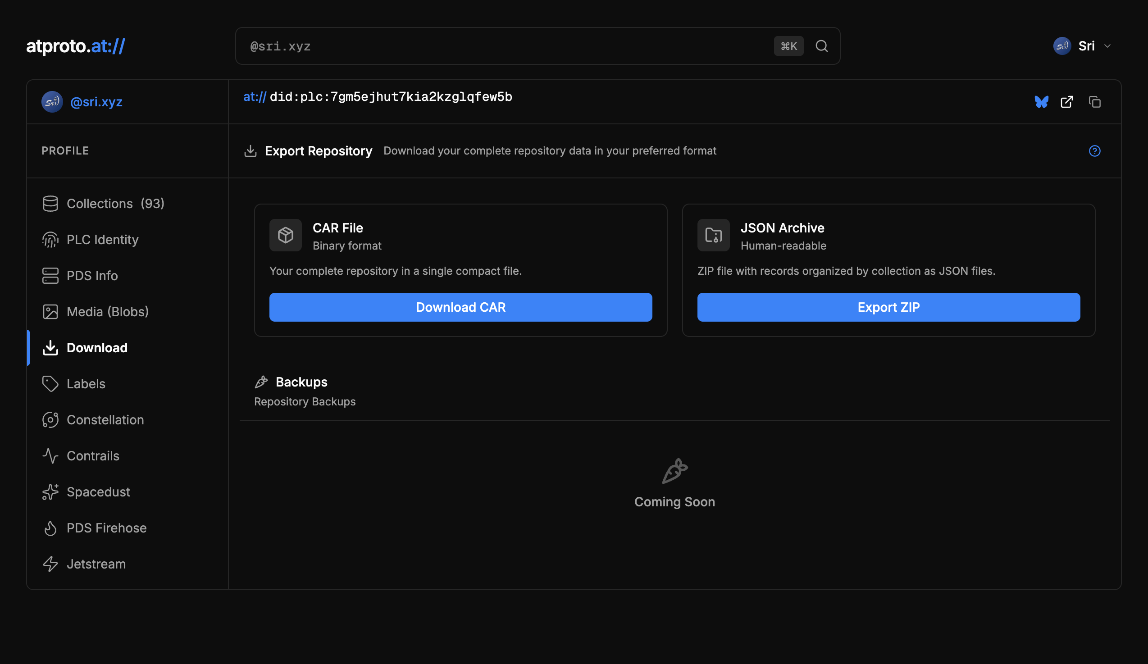The height and width of the screenshot is (664, 1148).
Task: Open the Constellation section
Action: [x=105, y=419]
